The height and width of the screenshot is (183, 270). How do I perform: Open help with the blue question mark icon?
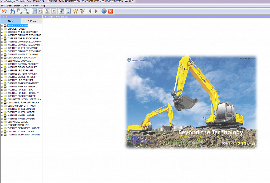tap(104, 11)
